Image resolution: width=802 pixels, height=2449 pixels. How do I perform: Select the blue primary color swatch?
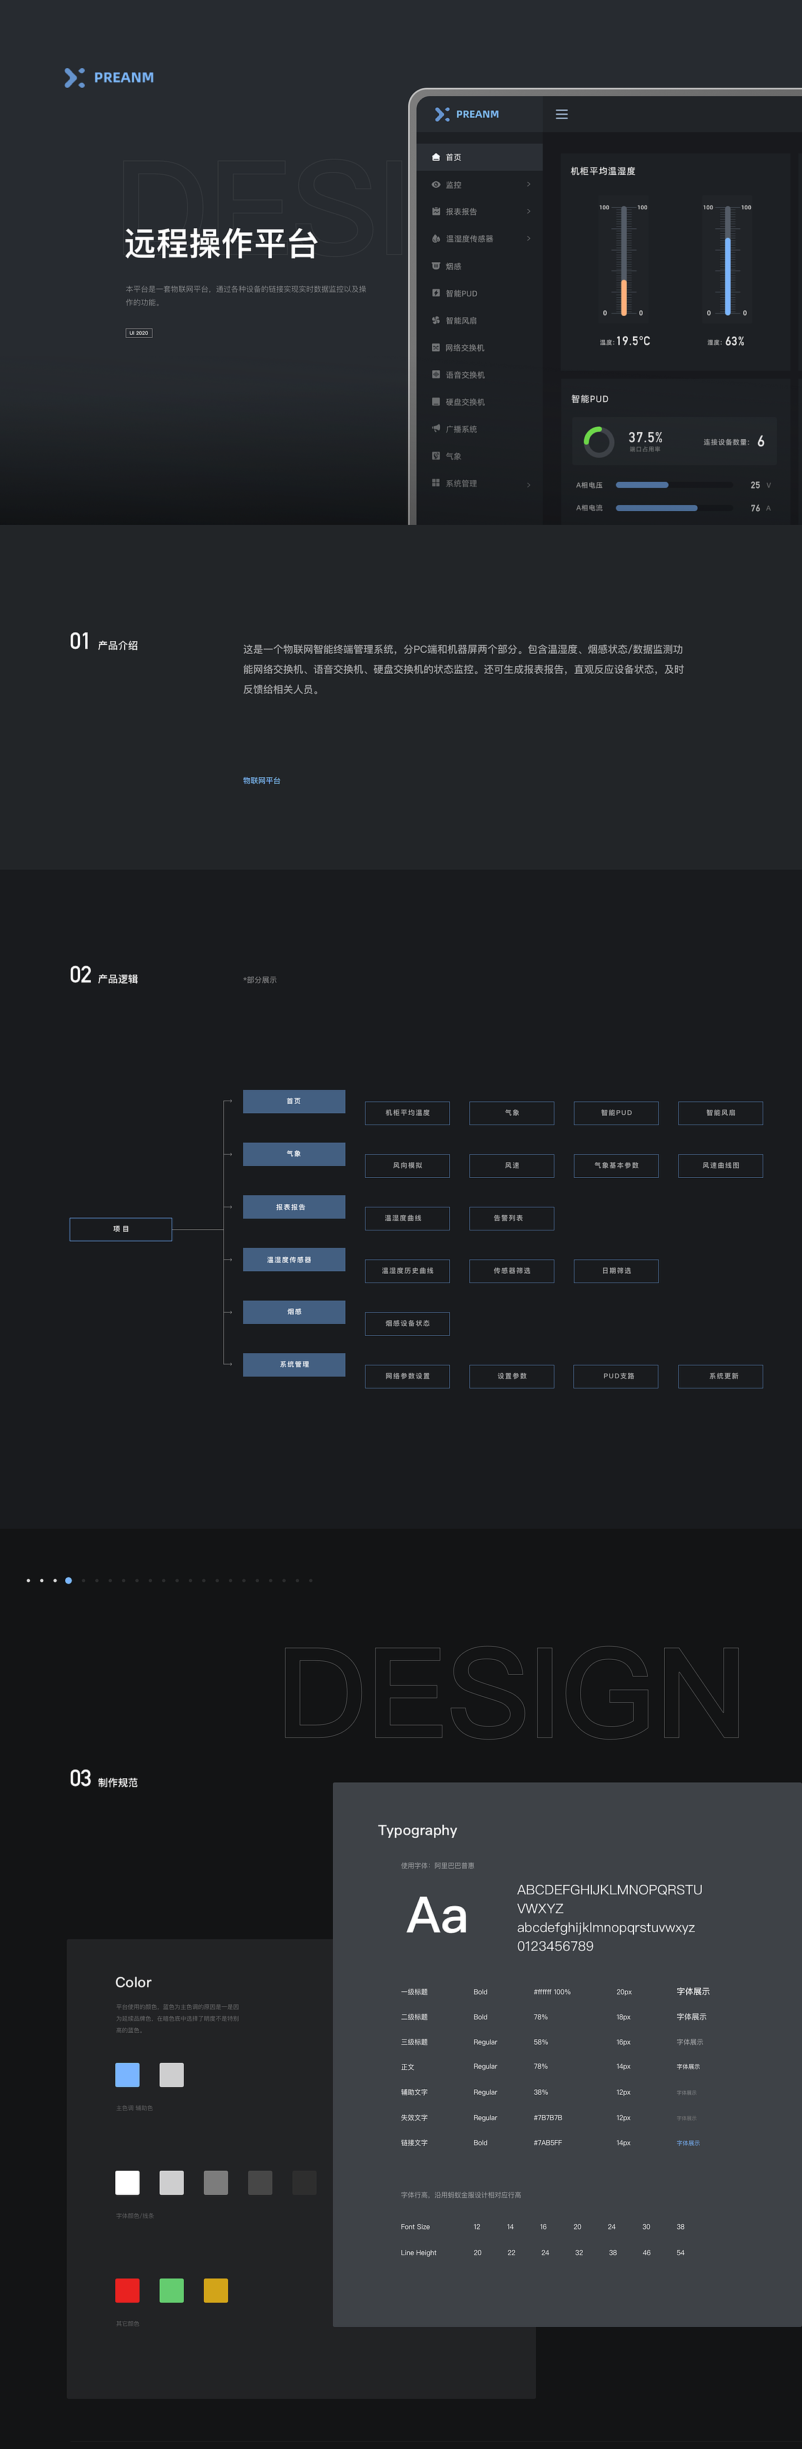tap(127, 2074)
